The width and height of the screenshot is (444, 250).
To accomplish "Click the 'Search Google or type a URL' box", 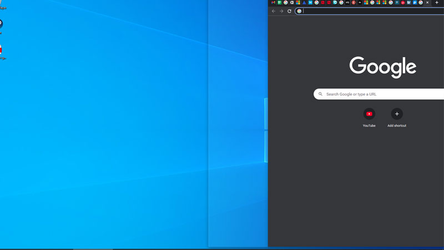I will (x=379, y=94).
